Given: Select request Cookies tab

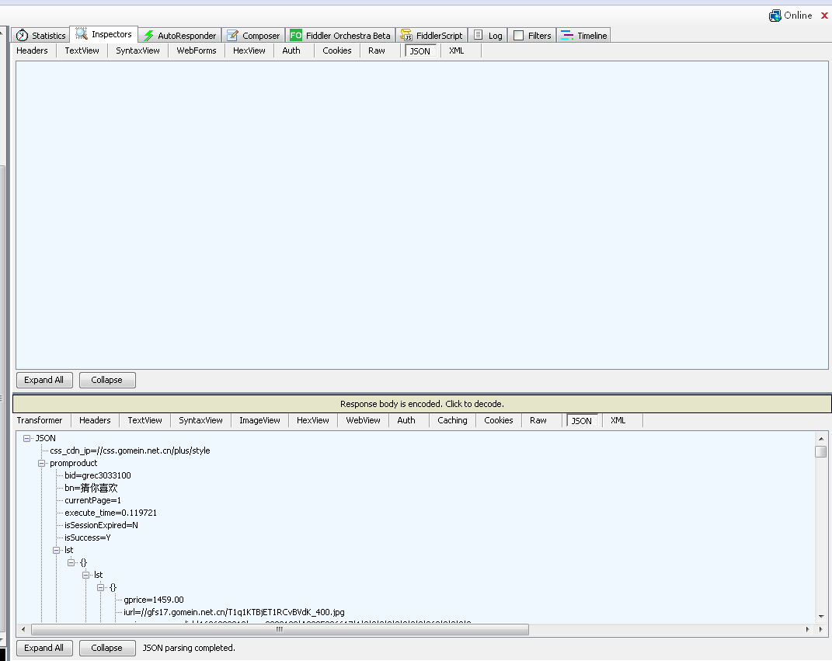Looking at the screenshot, I should (337, 50).
